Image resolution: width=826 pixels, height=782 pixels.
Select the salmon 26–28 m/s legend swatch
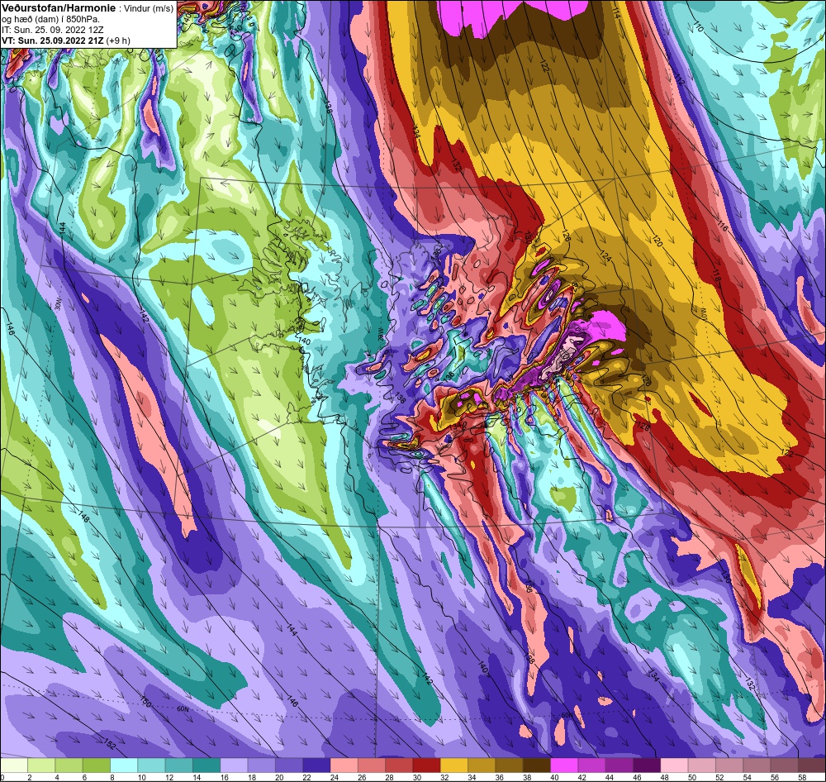[372, 765]
